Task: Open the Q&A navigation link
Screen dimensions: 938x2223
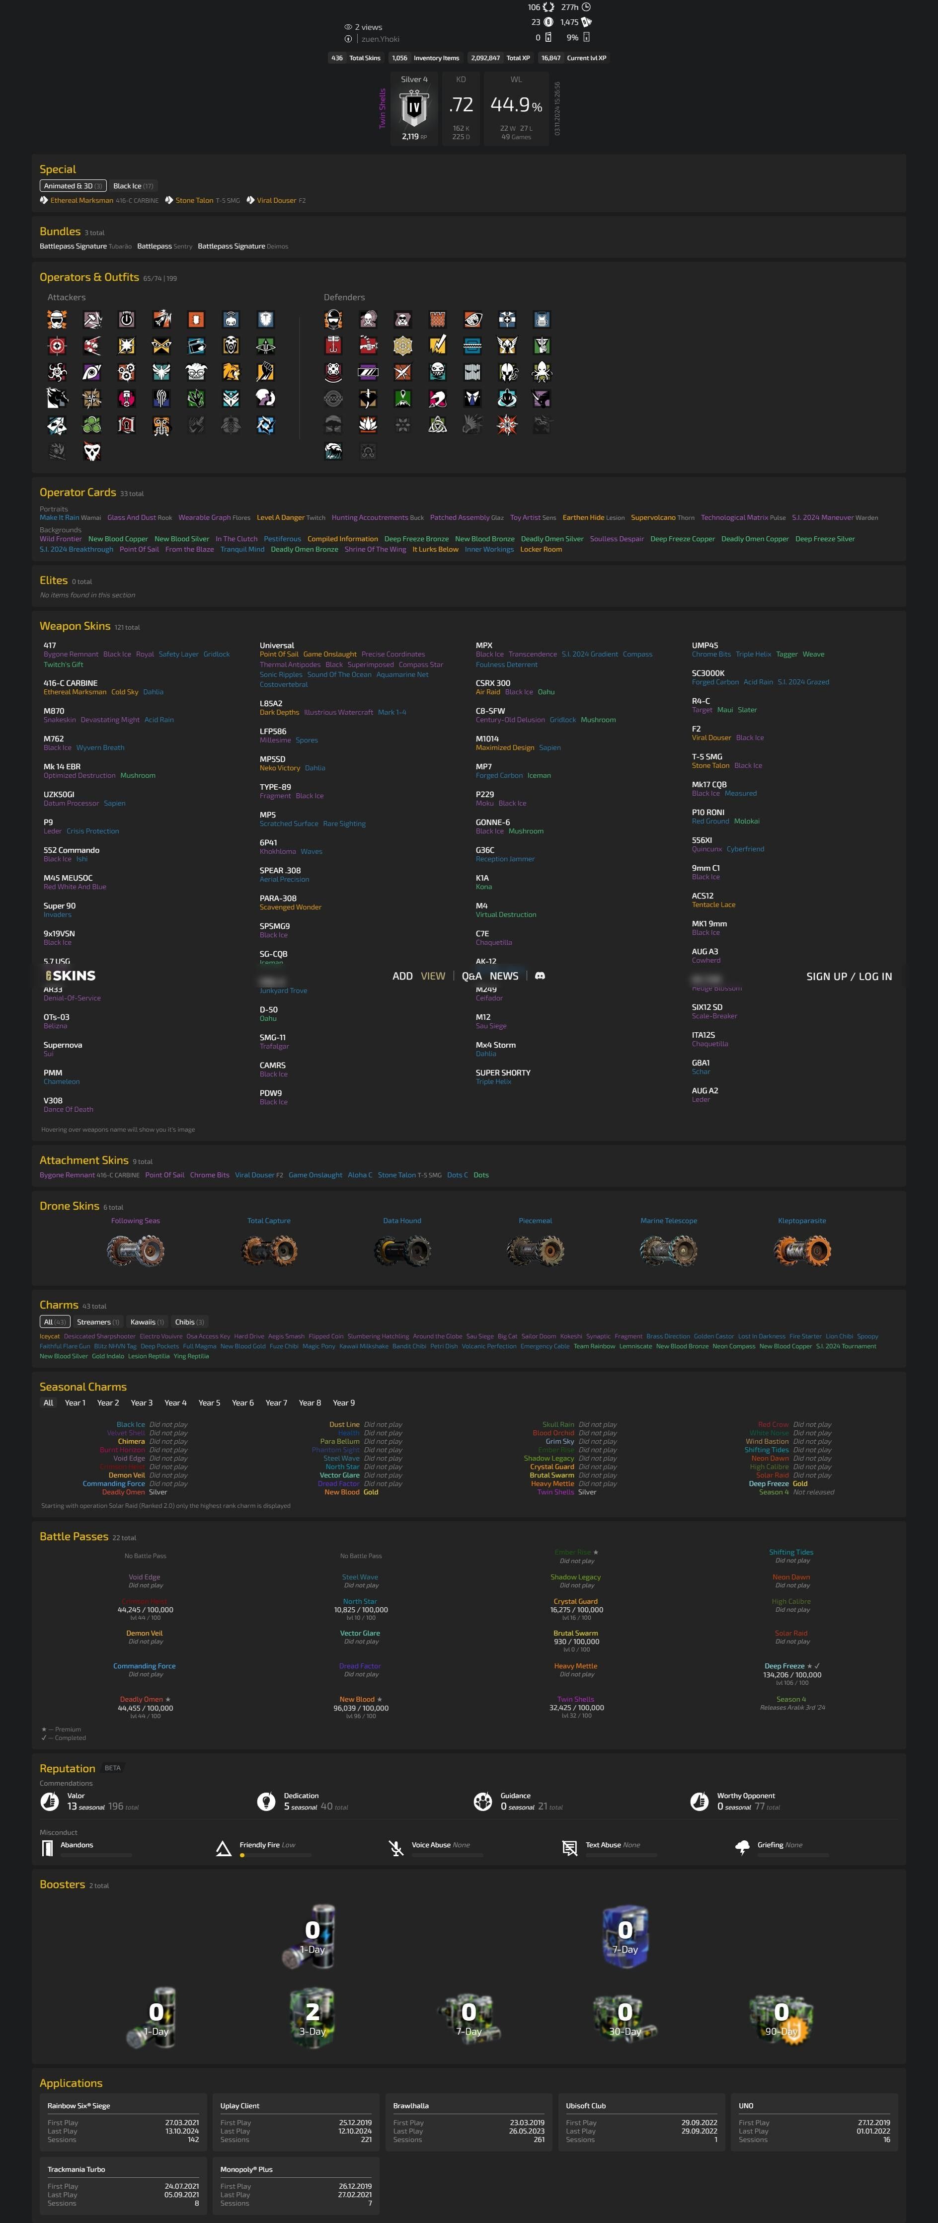Action: coord(471,976)
